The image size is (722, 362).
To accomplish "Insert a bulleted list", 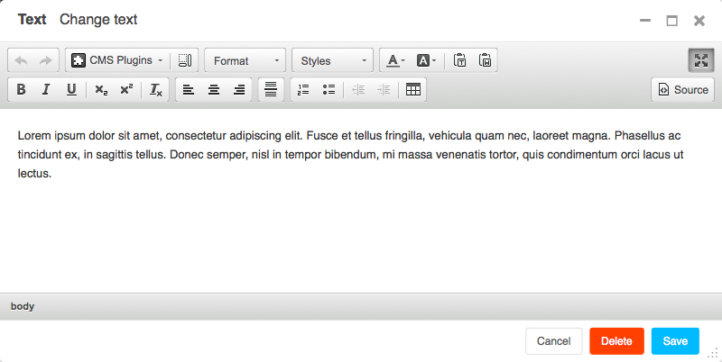I will 329,90.
